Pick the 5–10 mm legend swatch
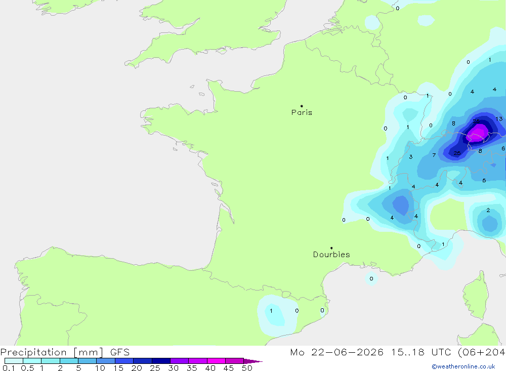 [88, 361]
